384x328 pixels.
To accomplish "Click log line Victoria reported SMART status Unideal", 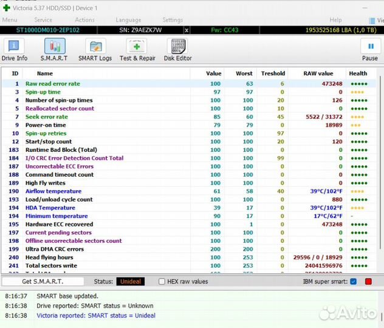I will point(96,316).
